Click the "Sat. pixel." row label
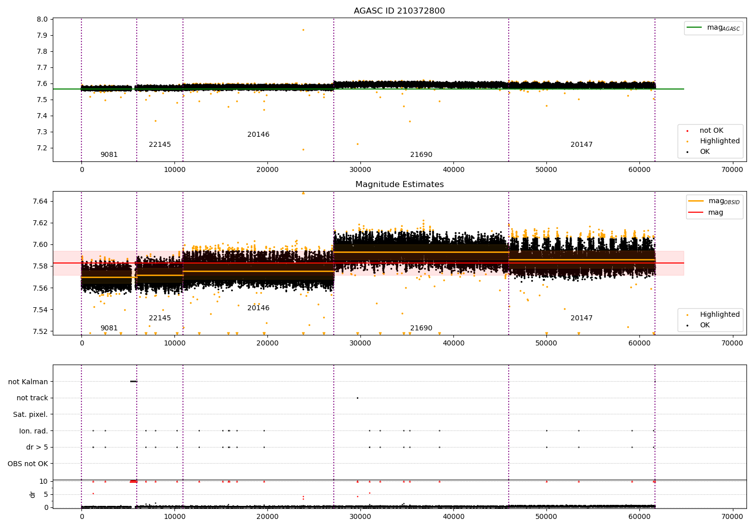 tap(31, 415)
